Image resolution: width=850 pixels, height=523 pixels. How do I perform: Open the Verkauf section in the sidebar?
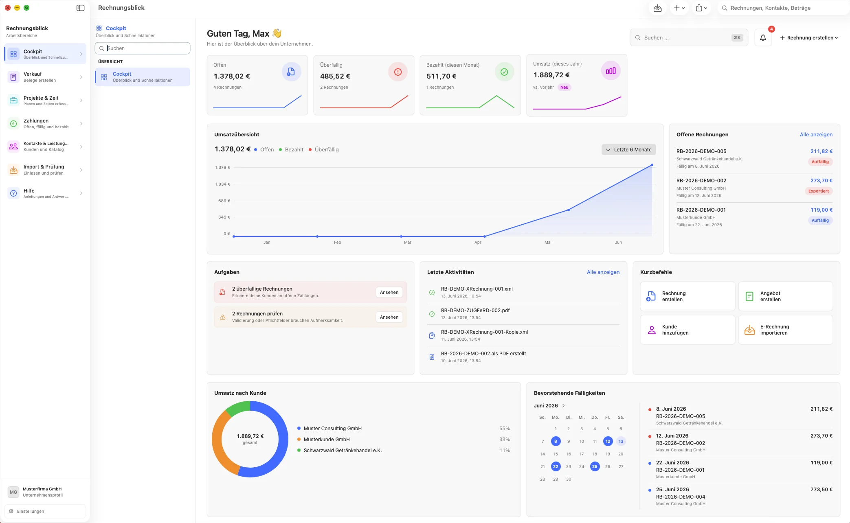pyautogui.click(x=45, y=77)
